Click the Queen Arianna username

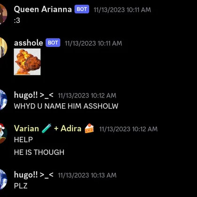click(x=43, y=9)
